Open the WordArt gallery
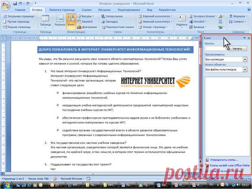This screenshot has height=189, width=252. 198,22
